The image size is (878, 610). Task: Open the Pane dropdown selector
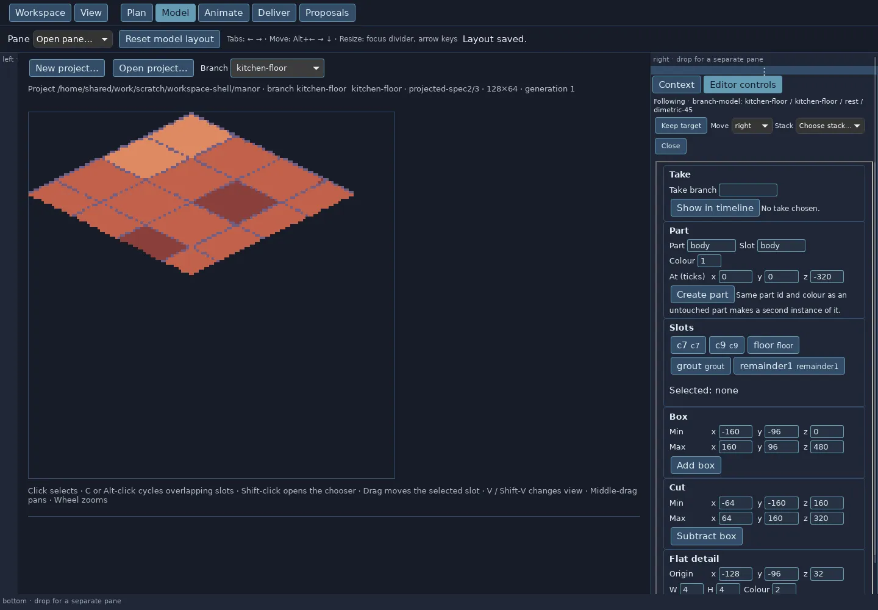pyautogui.click(x=73, y=39)
